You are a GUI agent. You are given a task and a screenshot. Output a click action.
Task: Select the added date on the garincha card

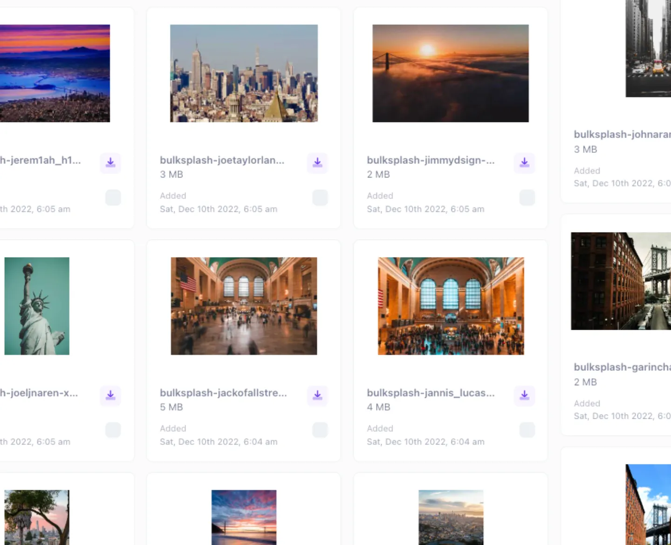click(622, 416)
